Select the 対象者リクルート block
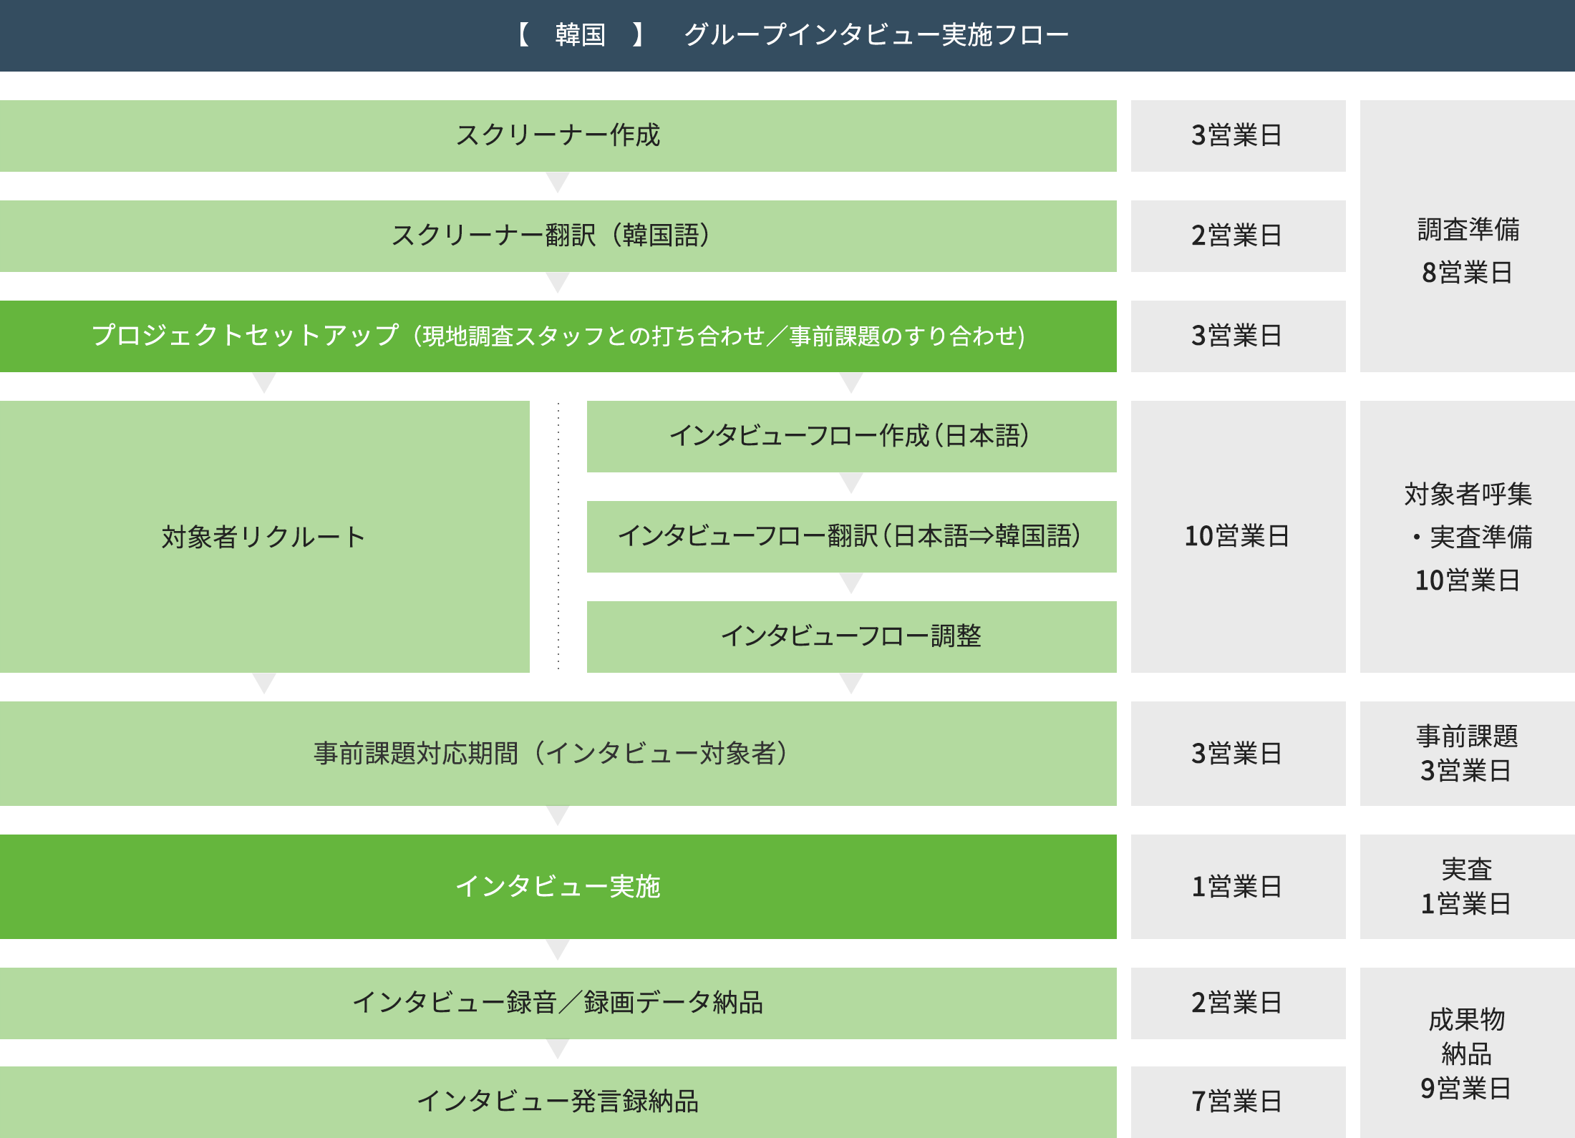 [264, 536]
